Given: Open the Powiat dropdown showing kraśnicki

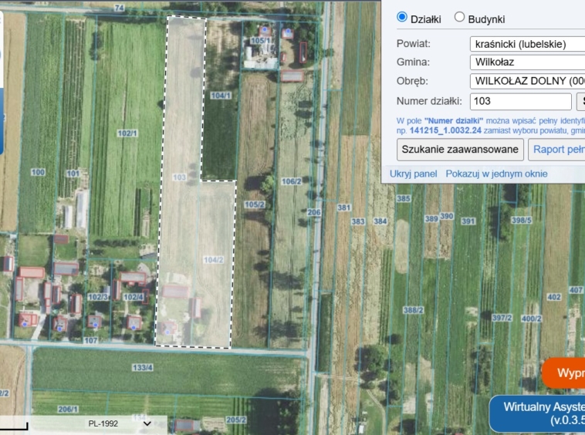Looking at the screenshot, I should (x=526, y=43).
